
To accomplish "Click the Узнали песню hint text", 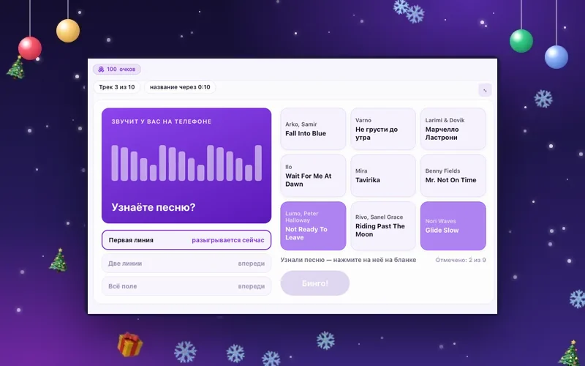I will 348,260.
